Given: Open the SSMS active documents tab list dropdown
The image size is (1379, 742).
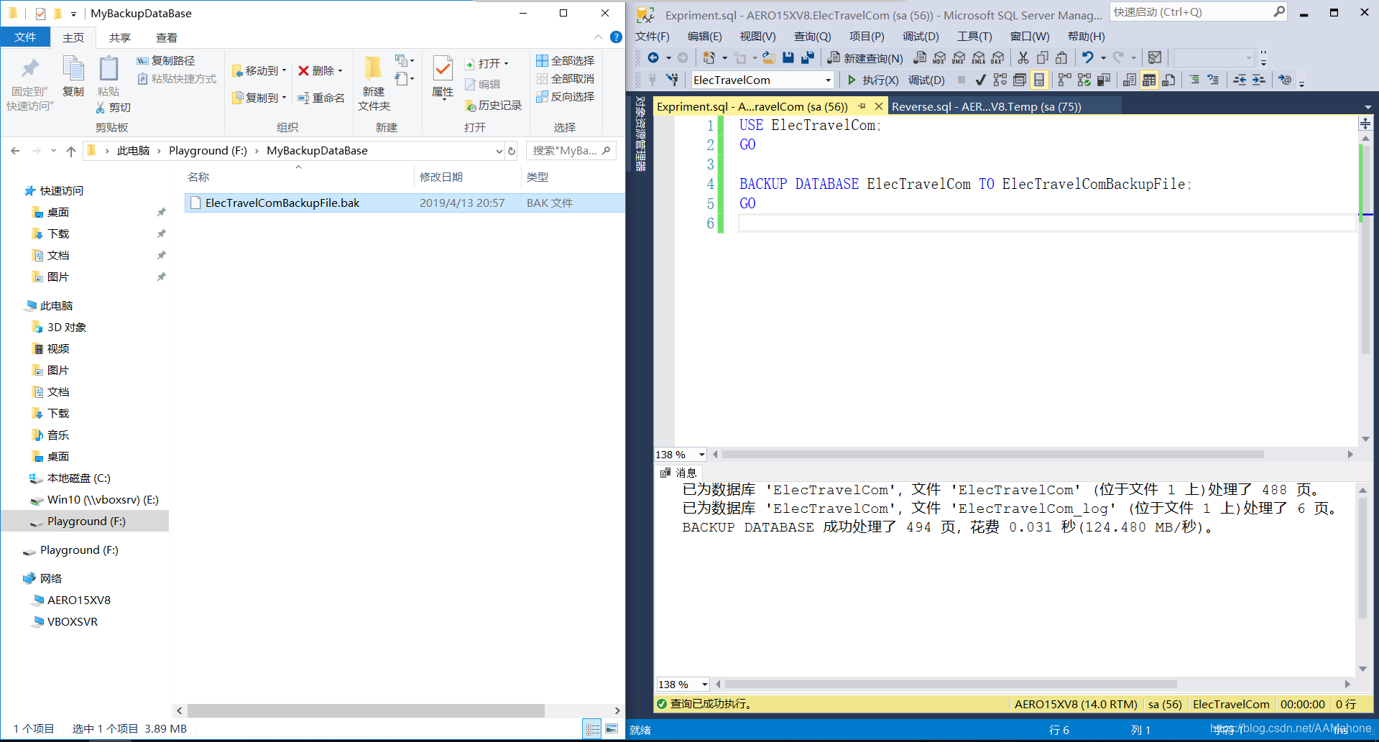Looking at the screenshot, I should click(1368, 107).
